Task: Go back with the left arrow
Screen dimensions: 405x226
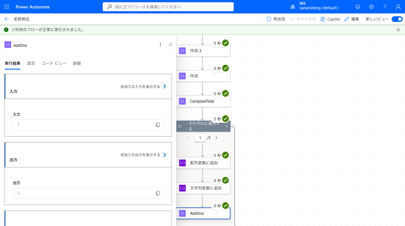Action: pyautogui.click(x=7, y=19)
